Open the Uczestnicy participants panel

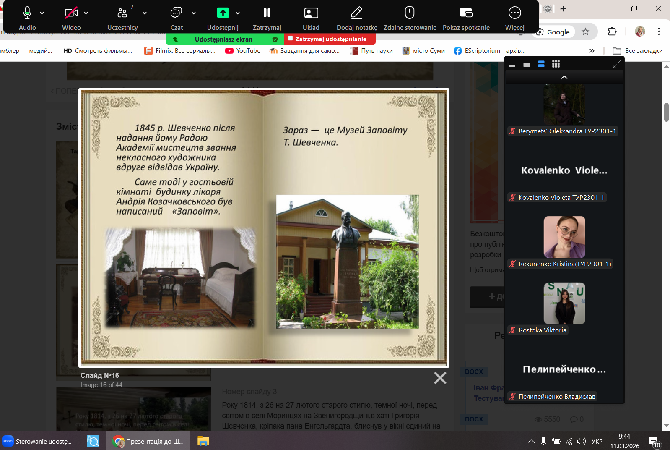coord(122,13)
